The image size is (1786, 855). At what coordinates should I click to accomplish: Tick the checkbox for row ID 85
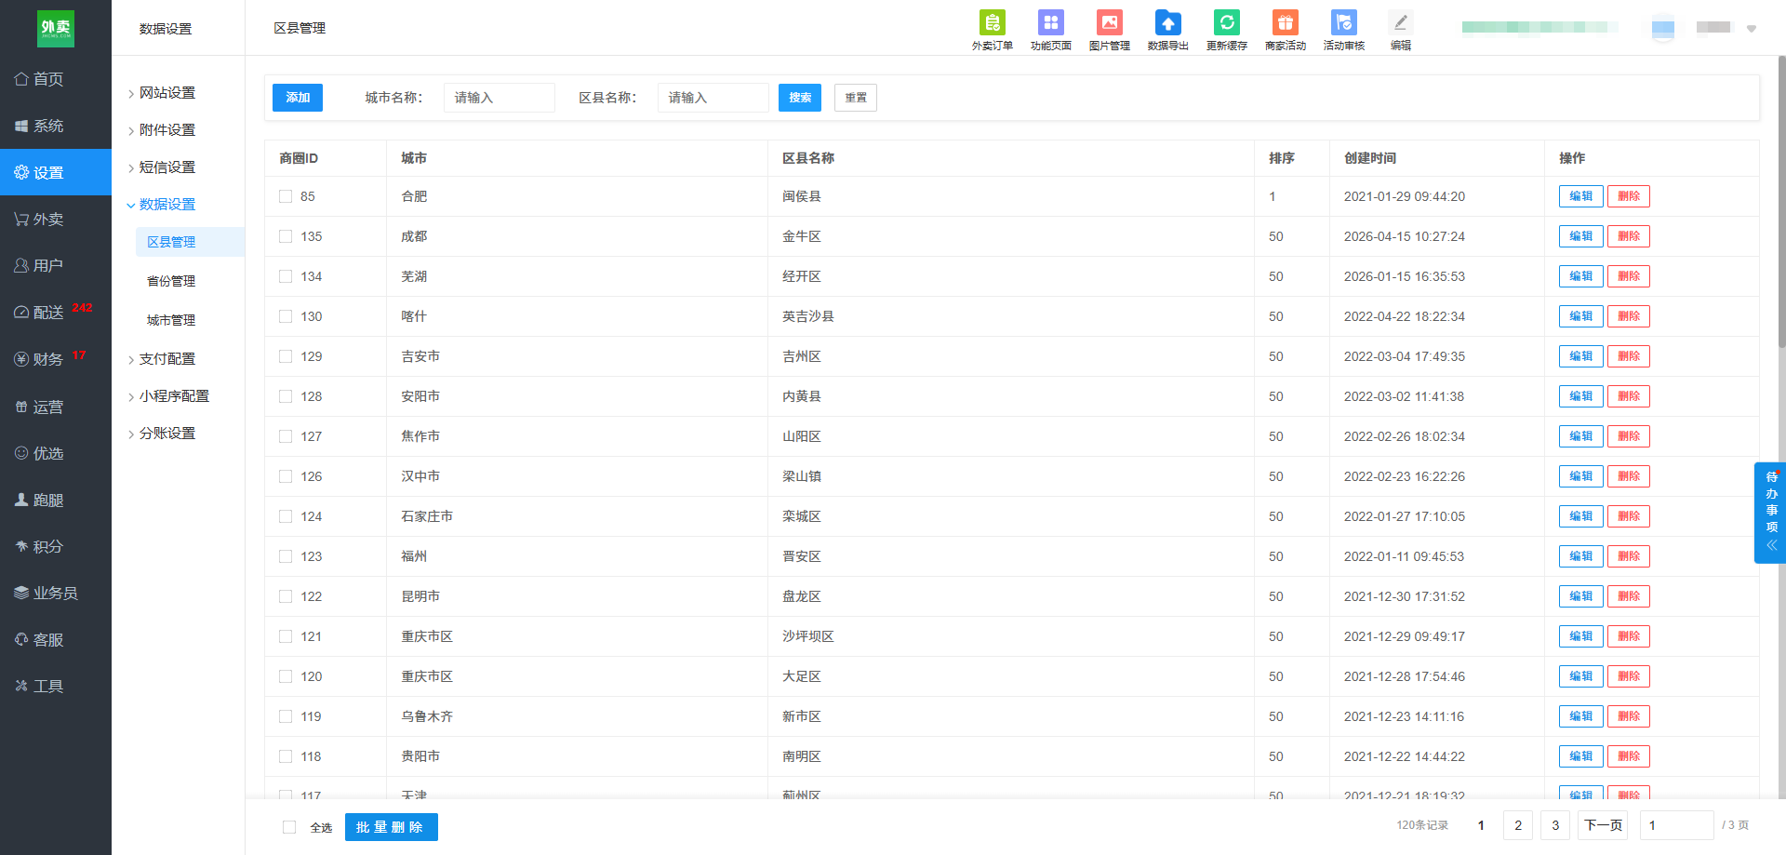point(286,196)
